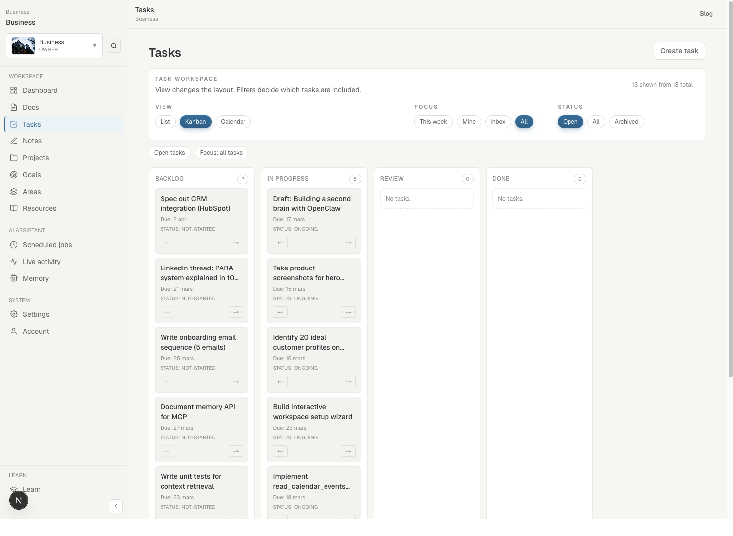This screenshot has height=536, width=733.
Task: Advance the CRM integration card with its right arrow
Action: click(235, 243)
